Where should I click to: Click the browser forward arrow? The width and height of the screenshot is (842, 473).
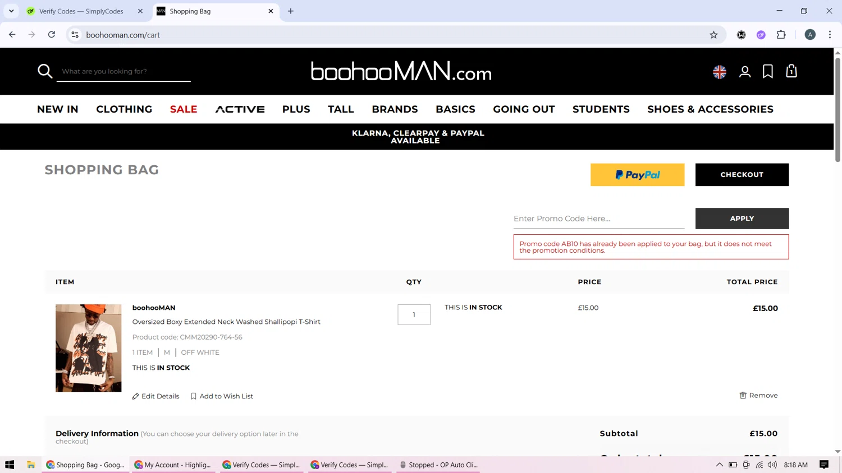click(32, 35)
